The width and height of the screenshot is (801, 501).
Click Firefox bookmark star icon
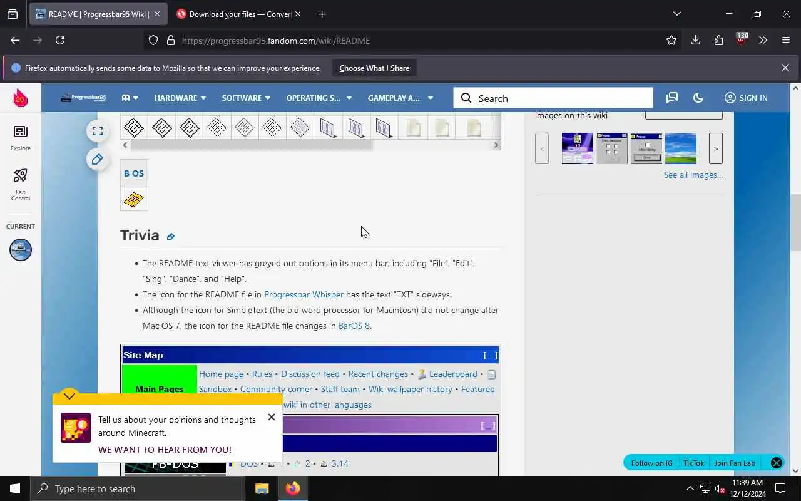pos(671,40)
